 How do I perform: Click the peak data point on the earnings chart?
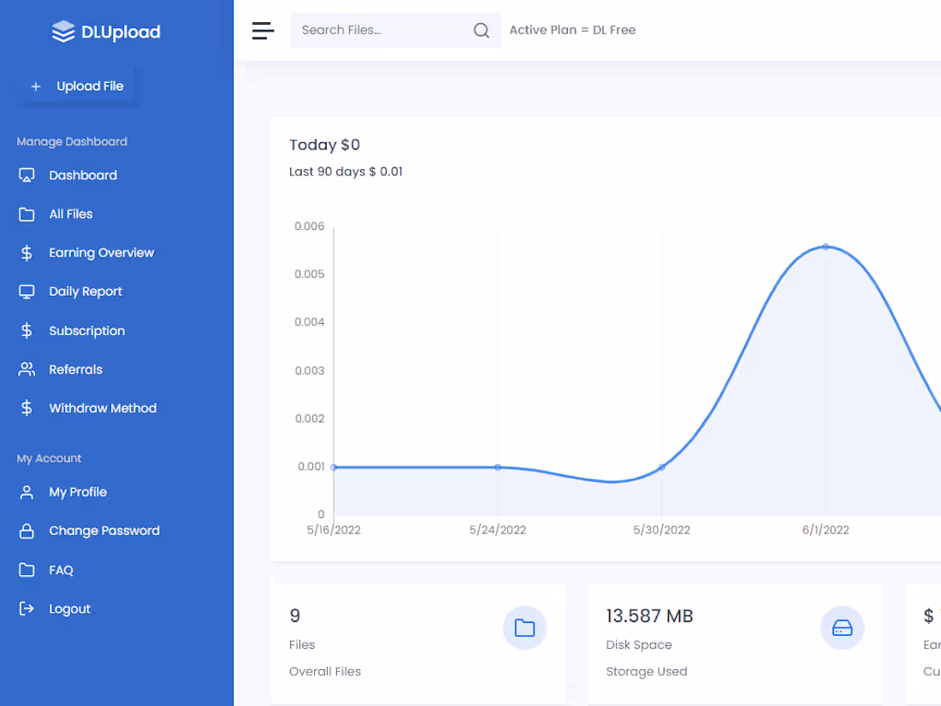[x=825, y=247]
